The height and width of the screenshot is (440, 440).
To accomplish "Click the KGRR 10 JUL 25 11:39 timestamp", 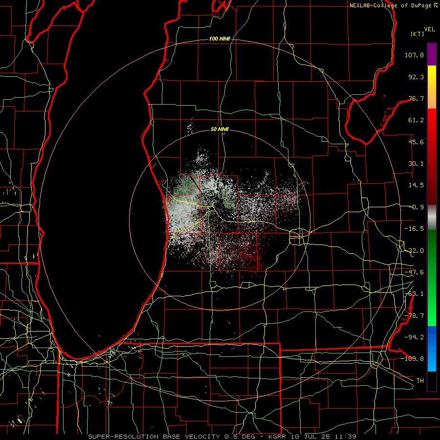I will click(312, 437).
